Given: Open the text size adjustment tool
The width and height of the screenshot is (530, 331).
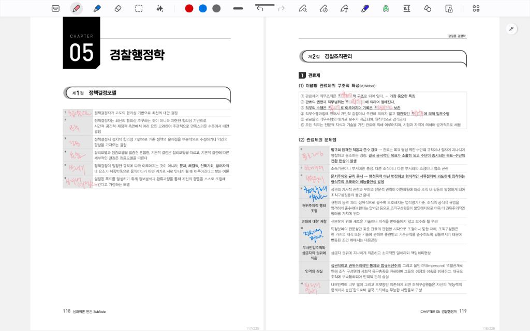Looking at the screenshot, I should pyautogui.click(x=407, y=8).
